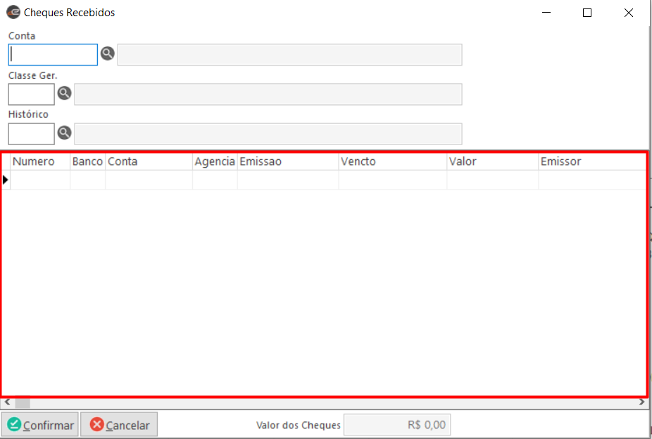Select the Valor column header
This screenshot has width=652, height=439.
(x=492, y=161)
